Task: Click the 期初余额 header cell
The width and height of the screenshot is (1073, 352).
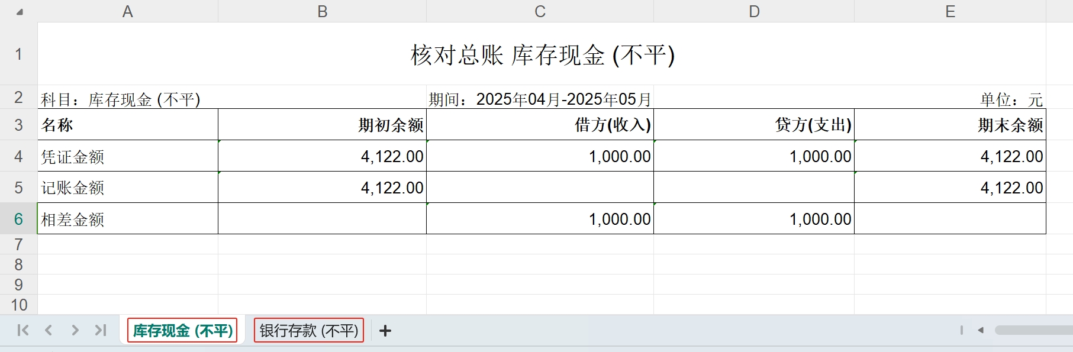Action: coord(322,125)
